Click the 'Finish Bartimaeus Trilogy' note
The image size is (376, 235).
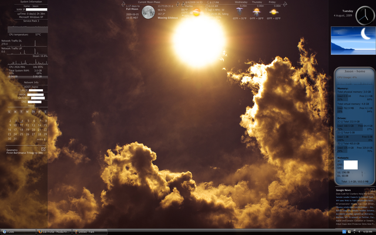pyautogui.click(x=25, y=153)
